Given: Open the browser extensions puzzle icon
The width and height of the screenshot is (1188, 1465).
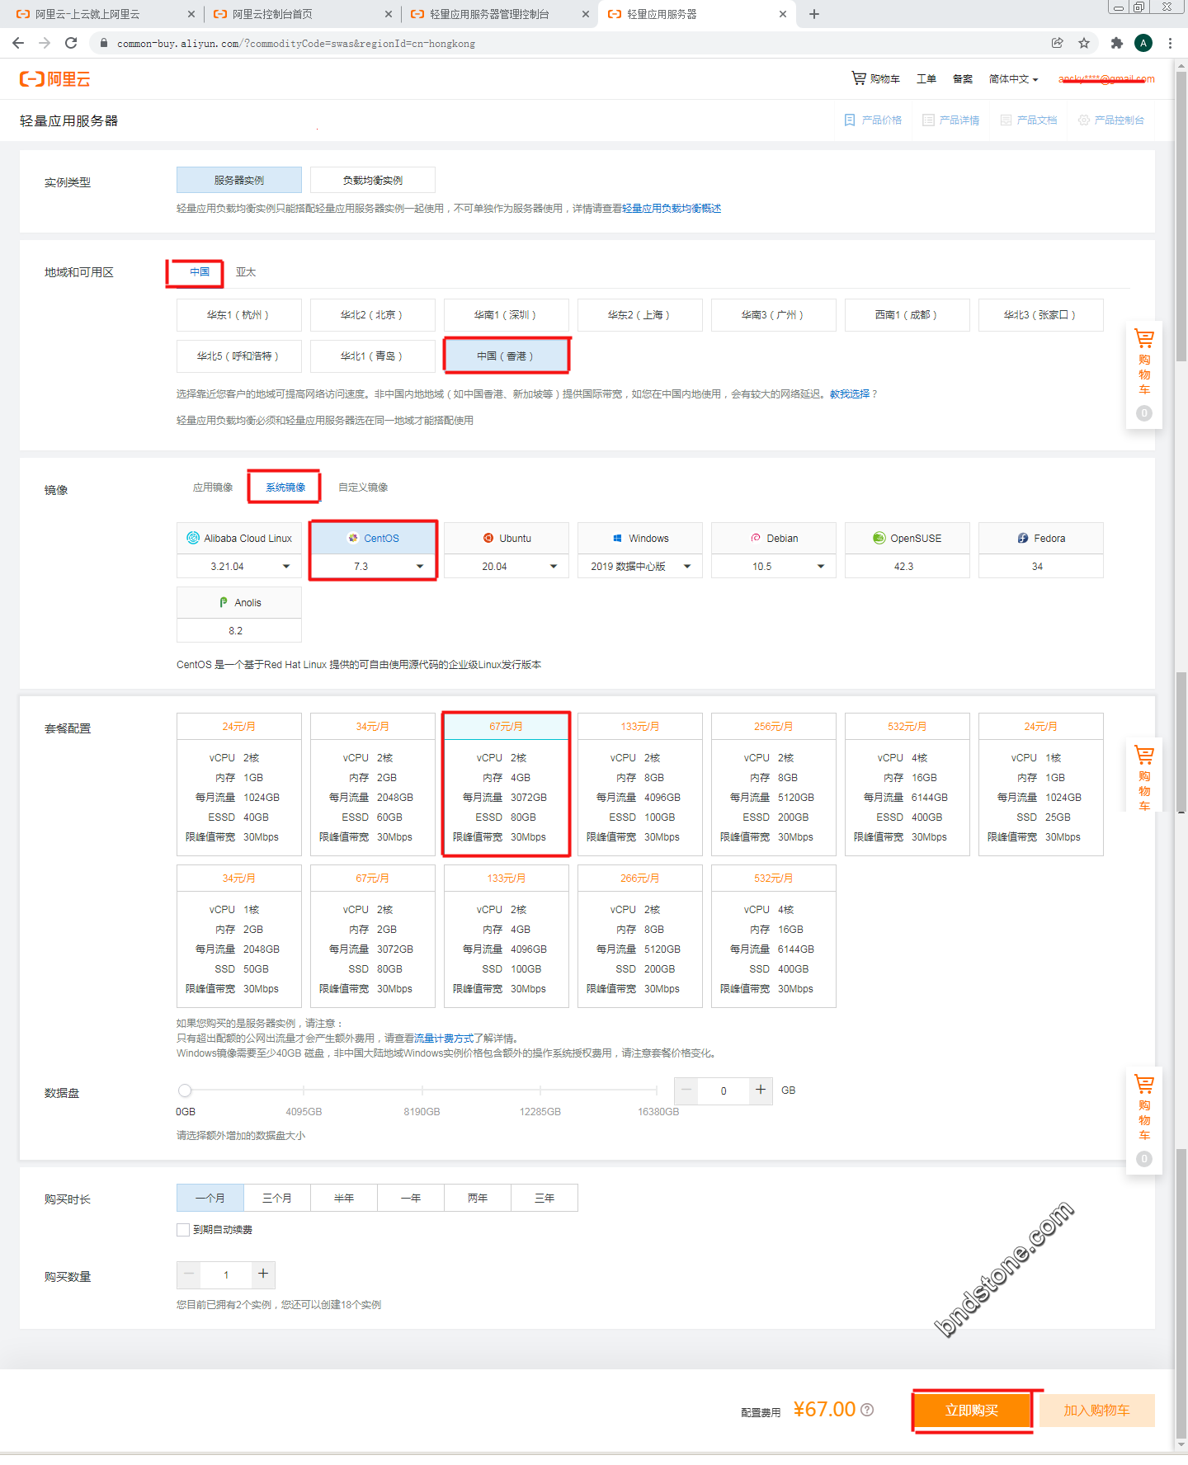Looking at the screenshot, I should point(1117,43).
